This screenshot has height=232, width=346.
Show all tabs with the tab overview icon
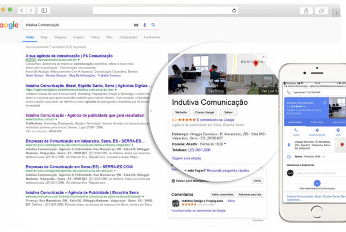coord(321,10)
